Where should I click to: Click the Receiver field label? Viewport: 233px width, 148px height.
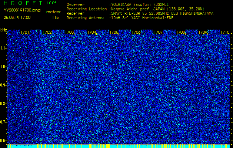click(76, 14)
